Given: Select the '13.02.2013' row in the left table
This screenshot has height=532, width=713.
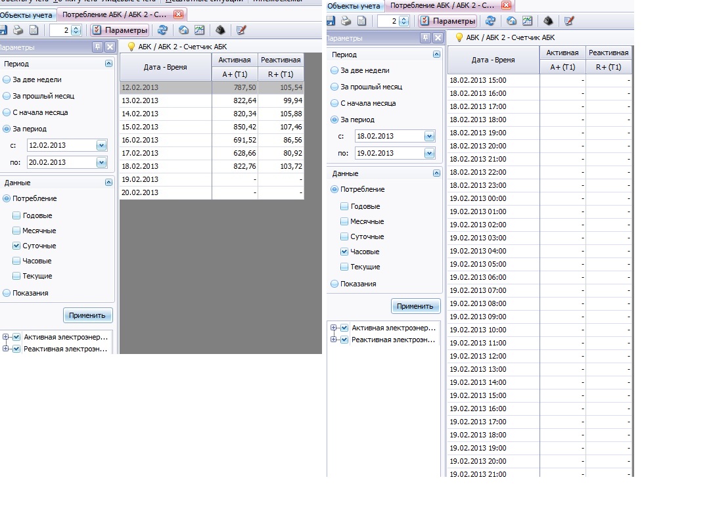Looking at the screenshot, I should [212, 100].
